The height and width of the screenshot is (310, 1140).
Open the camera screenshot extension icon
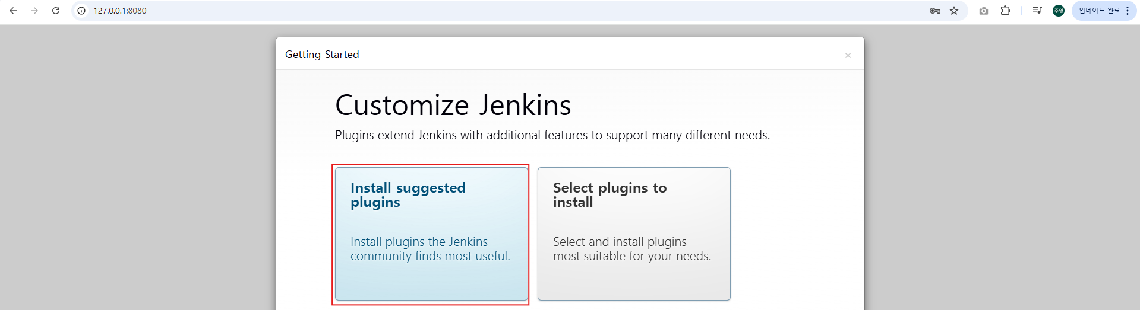[x=984, y=11]
